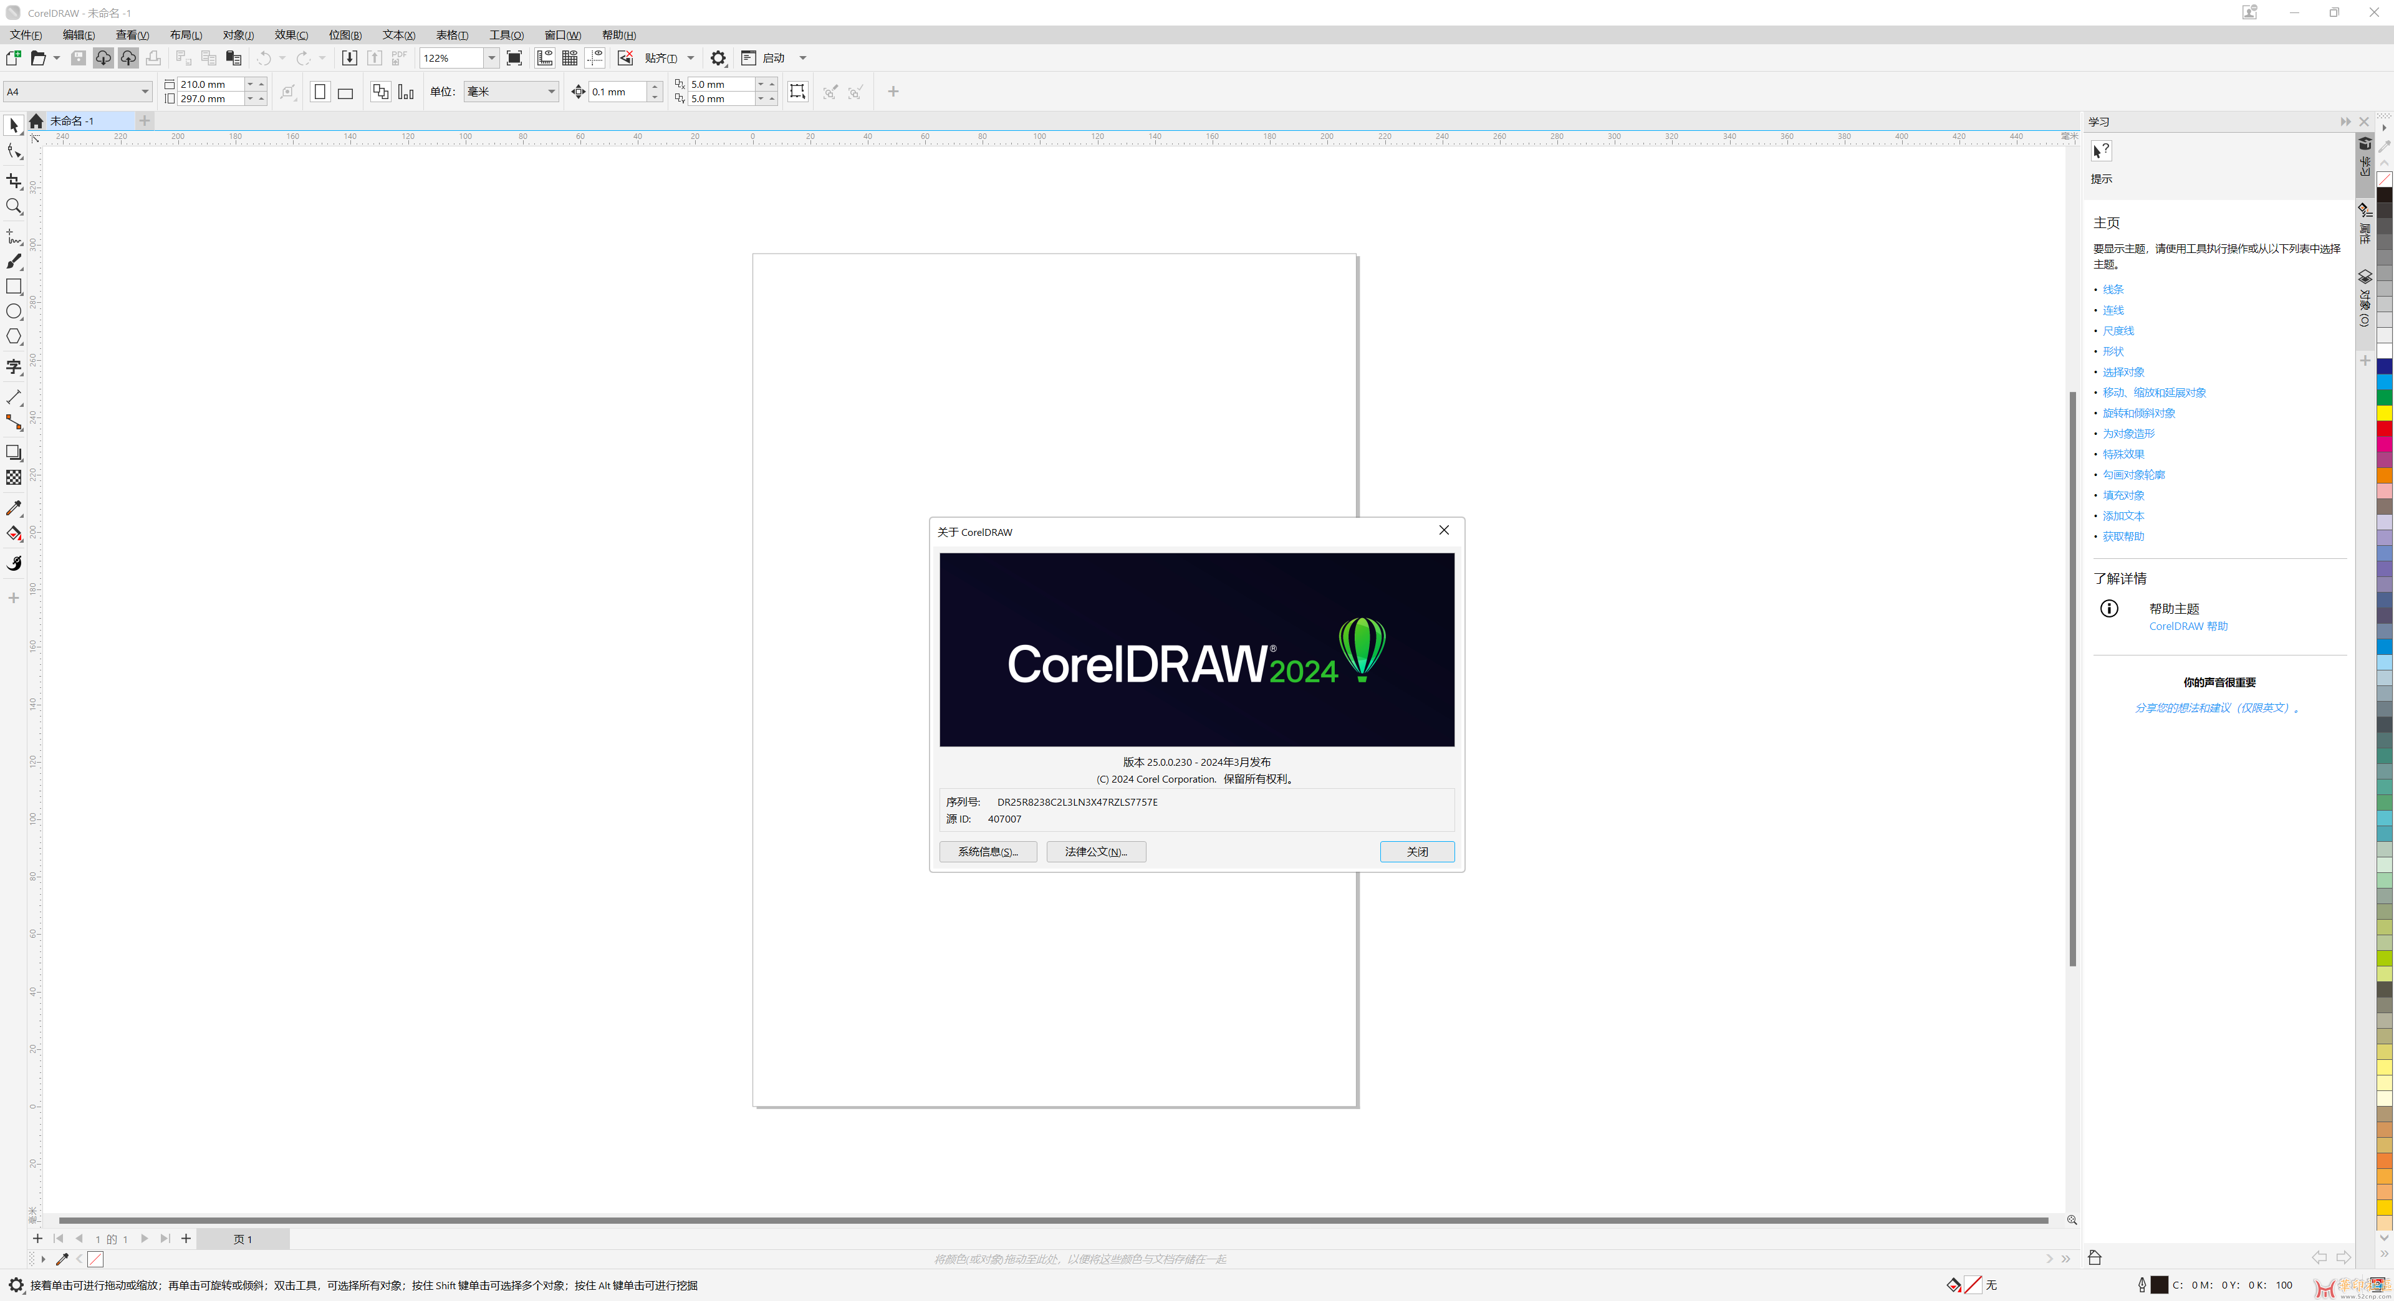Select the Ellipse tool
This screenshot has width=2394, height=1301.
14,312
